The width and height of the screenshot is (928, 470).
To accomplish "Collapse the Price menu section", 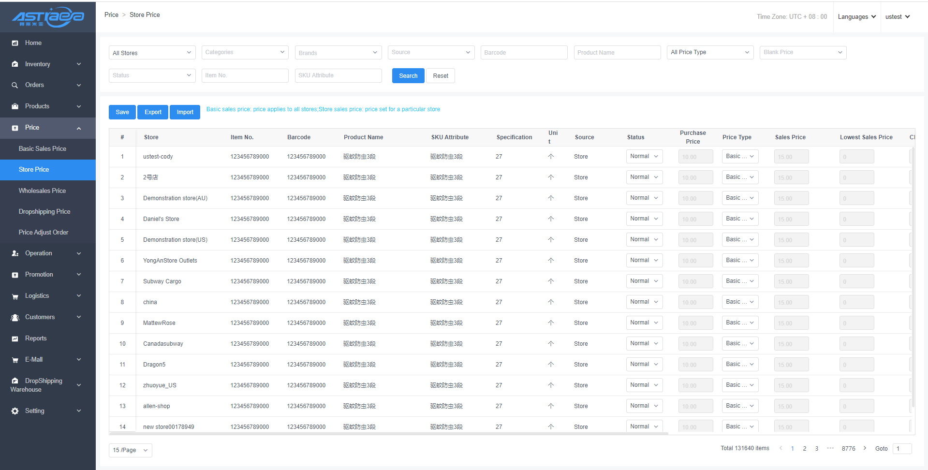I will coord(79,128).
